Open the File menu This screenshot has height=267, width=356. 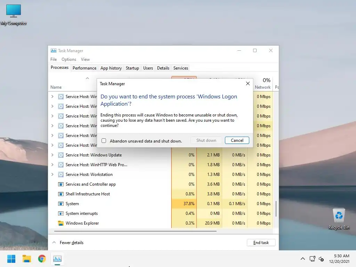tap(54, 59)
